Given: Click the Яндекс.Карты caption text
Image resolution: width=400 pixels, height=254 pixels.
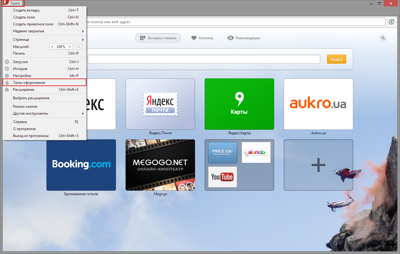Looking at the screenshot, I should 239,133.
